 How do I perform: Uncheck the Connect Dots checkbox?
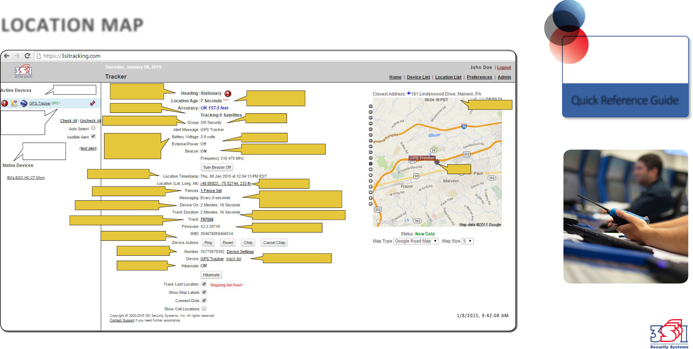(204, 300)
